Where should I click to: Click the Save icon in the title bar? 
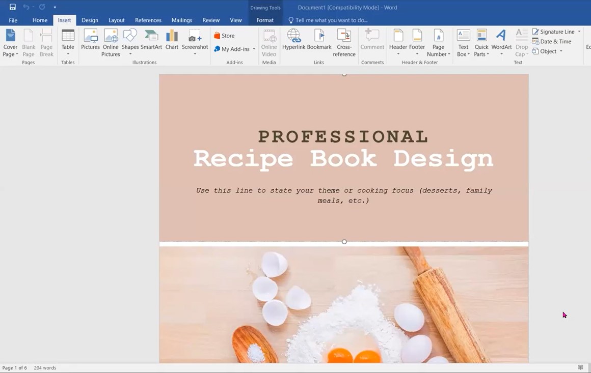12,7
